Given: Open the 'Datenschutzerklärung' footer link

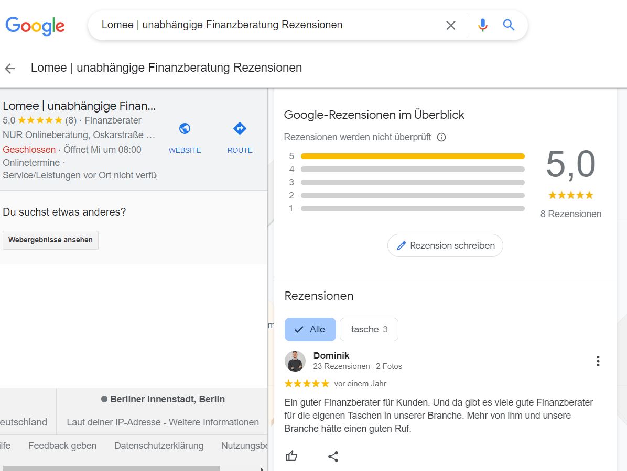Looking at the screenshot, I should point(159,446).
